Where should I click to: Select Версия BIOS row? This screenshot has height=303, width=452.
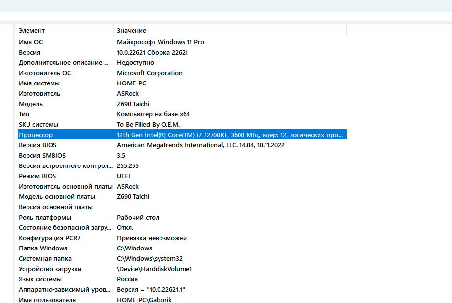37,145
